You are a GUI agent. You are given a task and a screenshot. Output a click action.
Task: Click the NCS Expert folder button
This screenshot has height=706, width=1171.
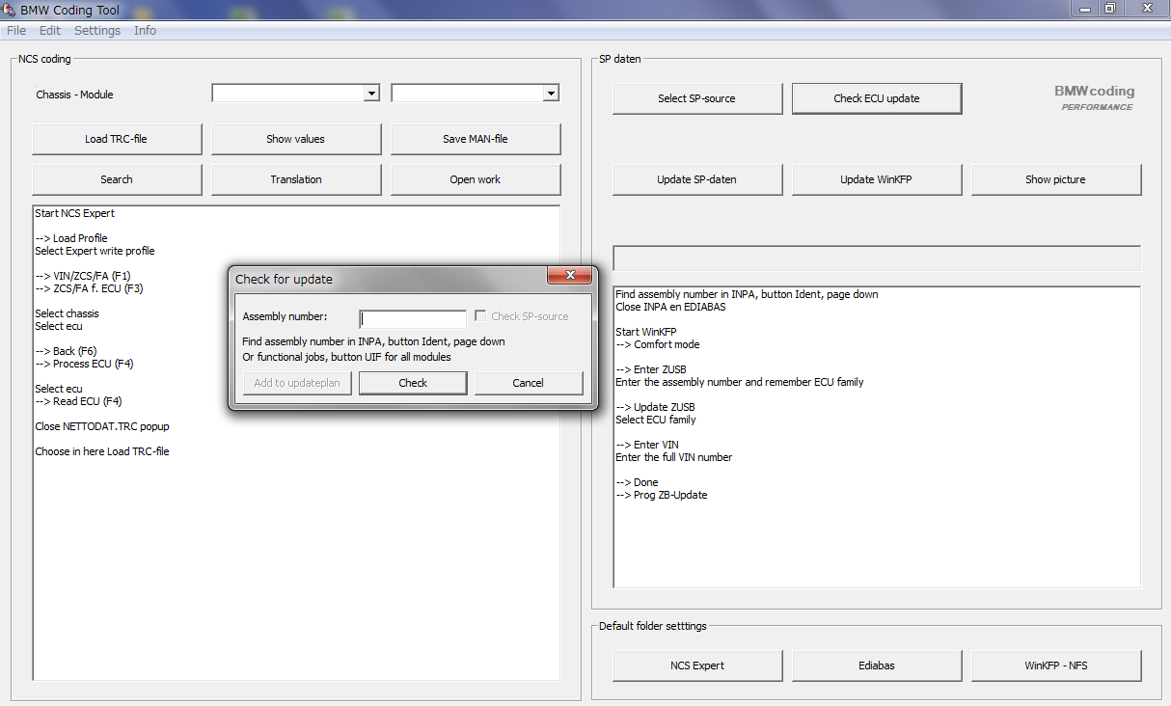(697, 665)
